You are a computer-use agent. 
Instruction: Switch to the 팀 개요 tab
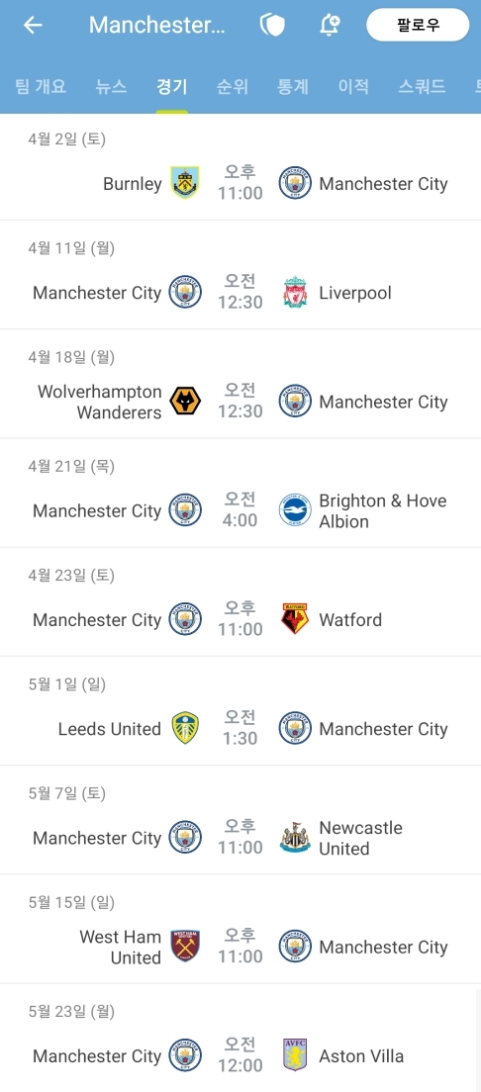[x=41, y=87]
